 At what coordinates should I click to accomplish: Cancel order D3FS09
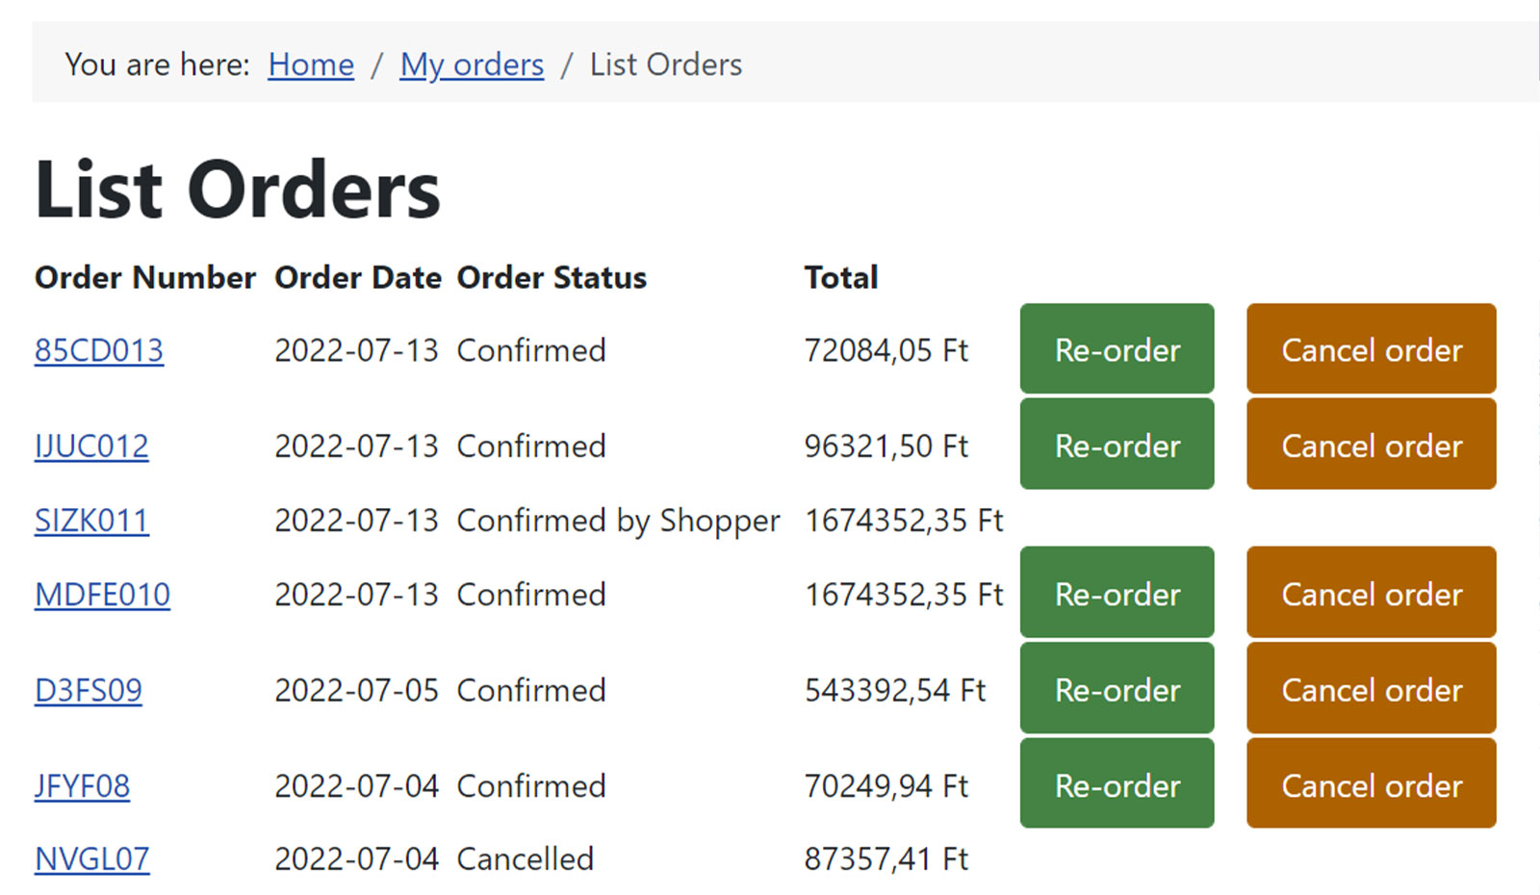pyautogui.click(x=1372, y=688)
